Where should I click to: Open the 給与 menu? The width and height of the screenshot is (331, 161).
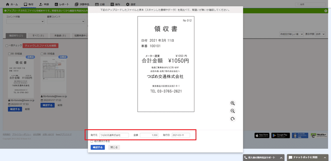(x=115, y=4)
